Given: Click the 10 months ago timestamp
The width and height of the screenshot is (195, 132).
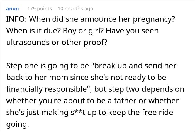Looking at the screenshot, I should (75, 9).
